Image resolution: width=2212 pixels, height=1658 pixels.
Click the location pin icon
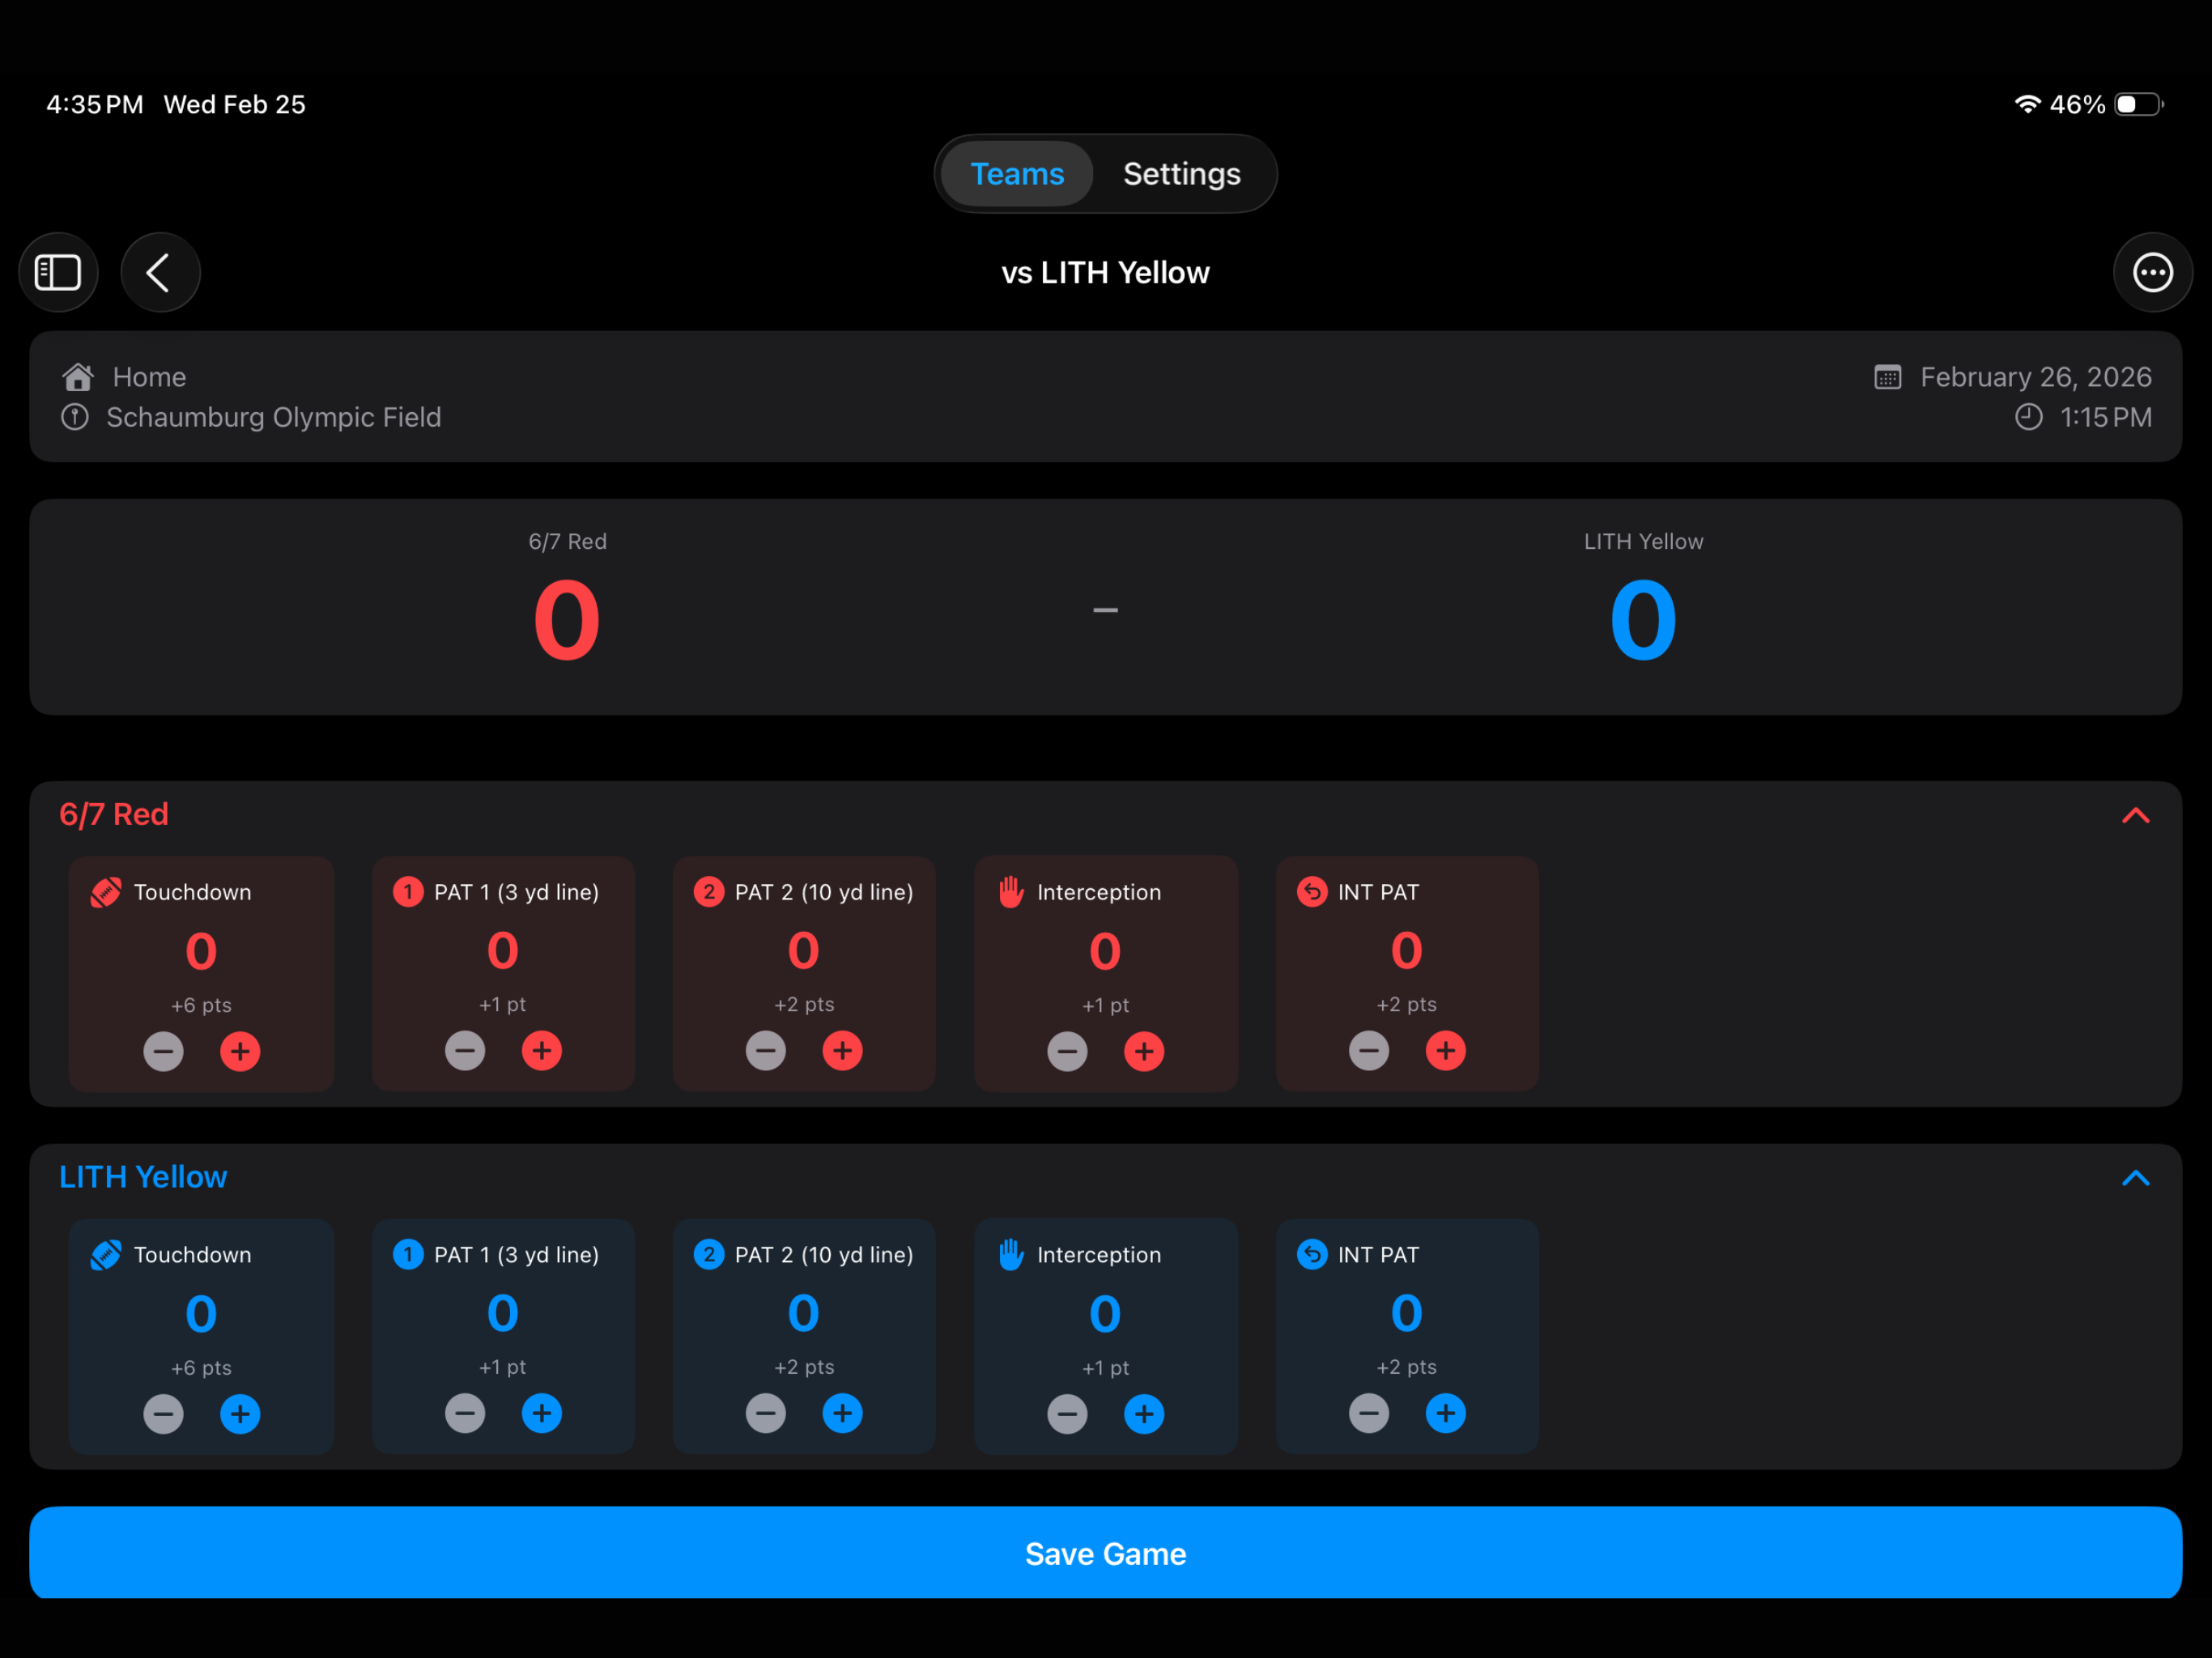tap(75, 417)
